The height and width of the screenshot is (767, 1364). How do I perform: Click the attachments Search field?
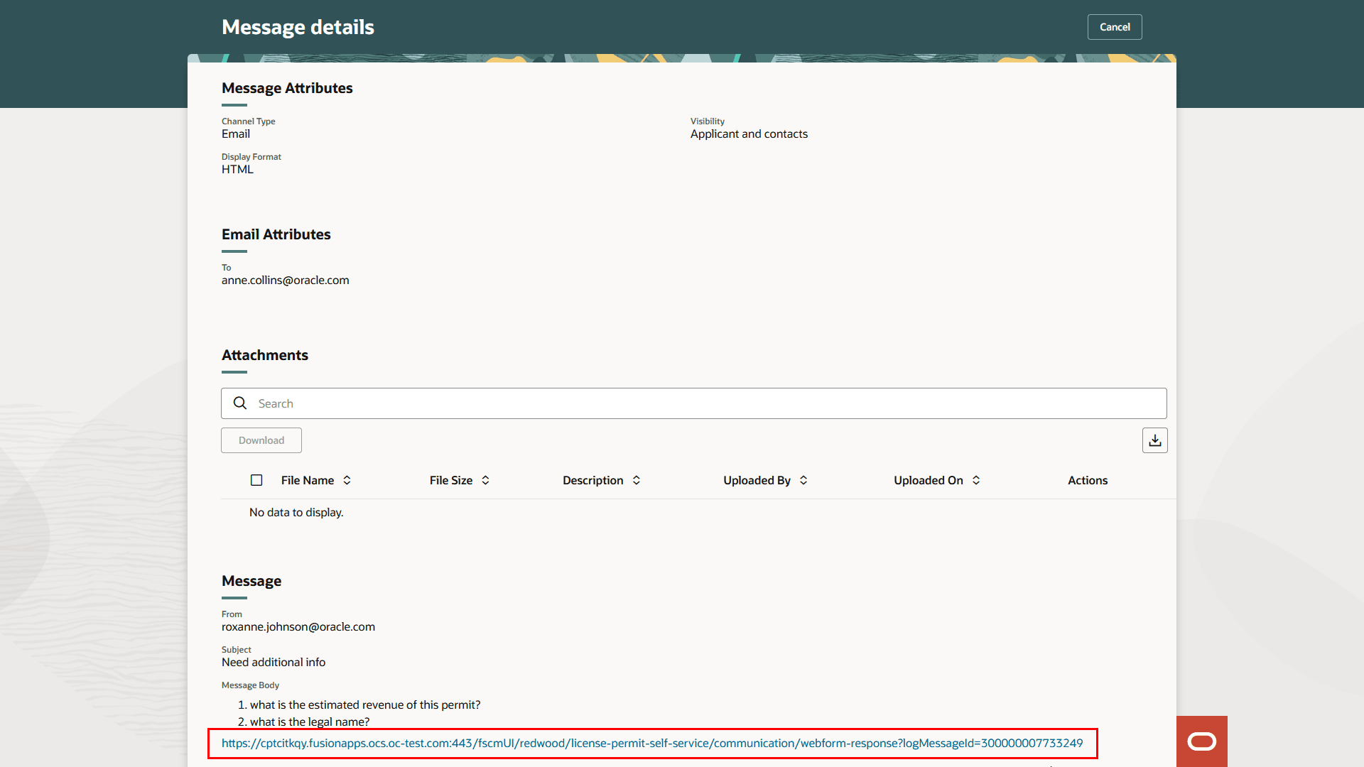coord(693,403)
